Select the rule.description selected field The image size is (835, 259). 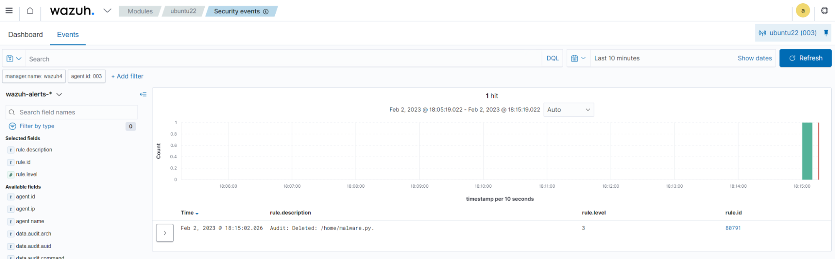[x=34, y=150]
